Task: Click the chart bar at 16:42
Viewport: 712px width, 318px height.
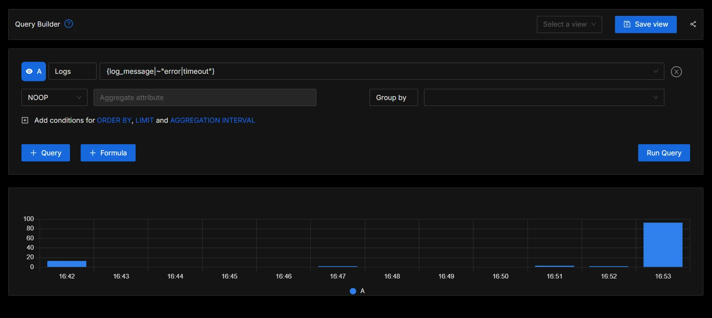Action: (x=67, y=264)
